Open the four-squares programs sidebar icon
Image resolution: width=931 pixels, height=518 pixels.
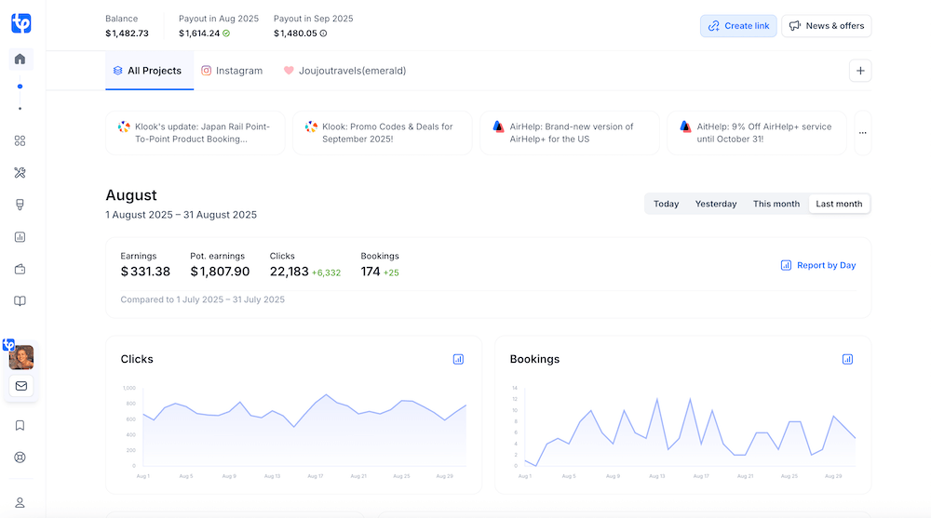pos(20,140)
